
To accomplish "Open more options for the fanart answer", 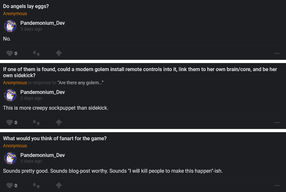I will 277,186.
